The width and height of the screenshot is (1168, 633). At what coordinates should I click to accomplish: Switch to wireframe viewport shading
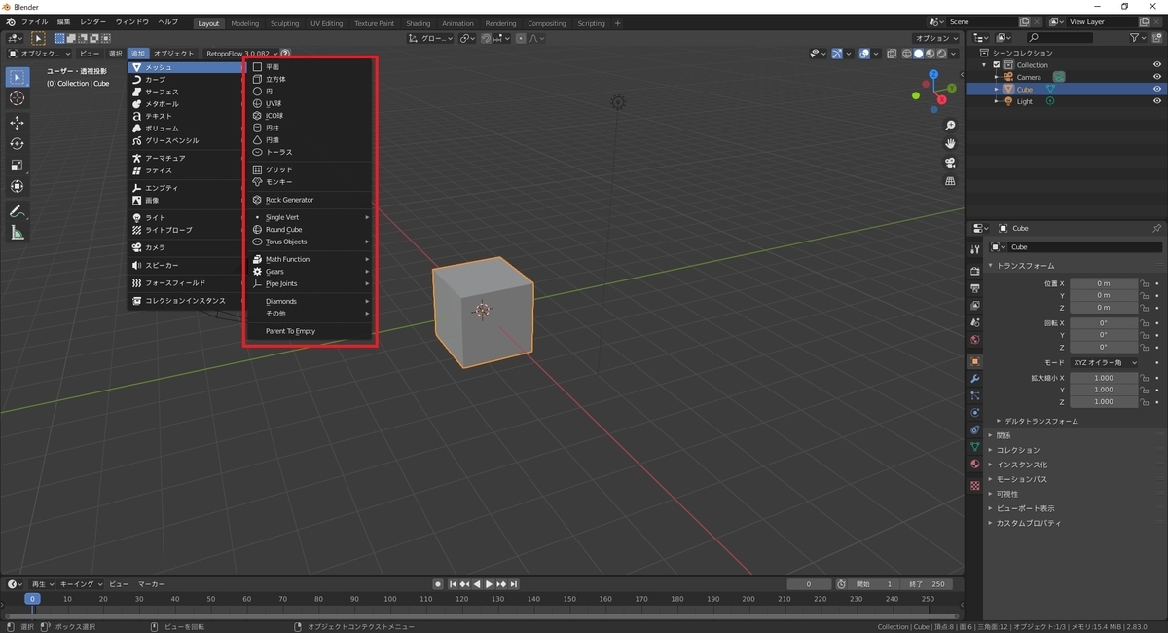(907, 54)
